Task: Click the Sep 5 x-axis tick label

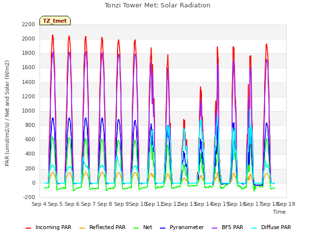Action: (55, 204)
